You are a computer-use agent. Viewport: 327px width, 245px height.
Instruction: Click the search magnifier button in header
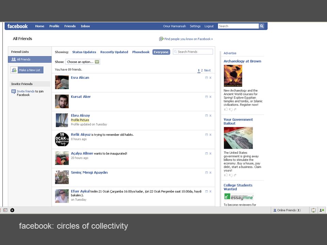[262, 26]
